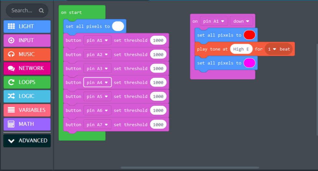Click the magenta pixel color swatch
Viewport: 318px width, 171px height.
coord(249,63)
